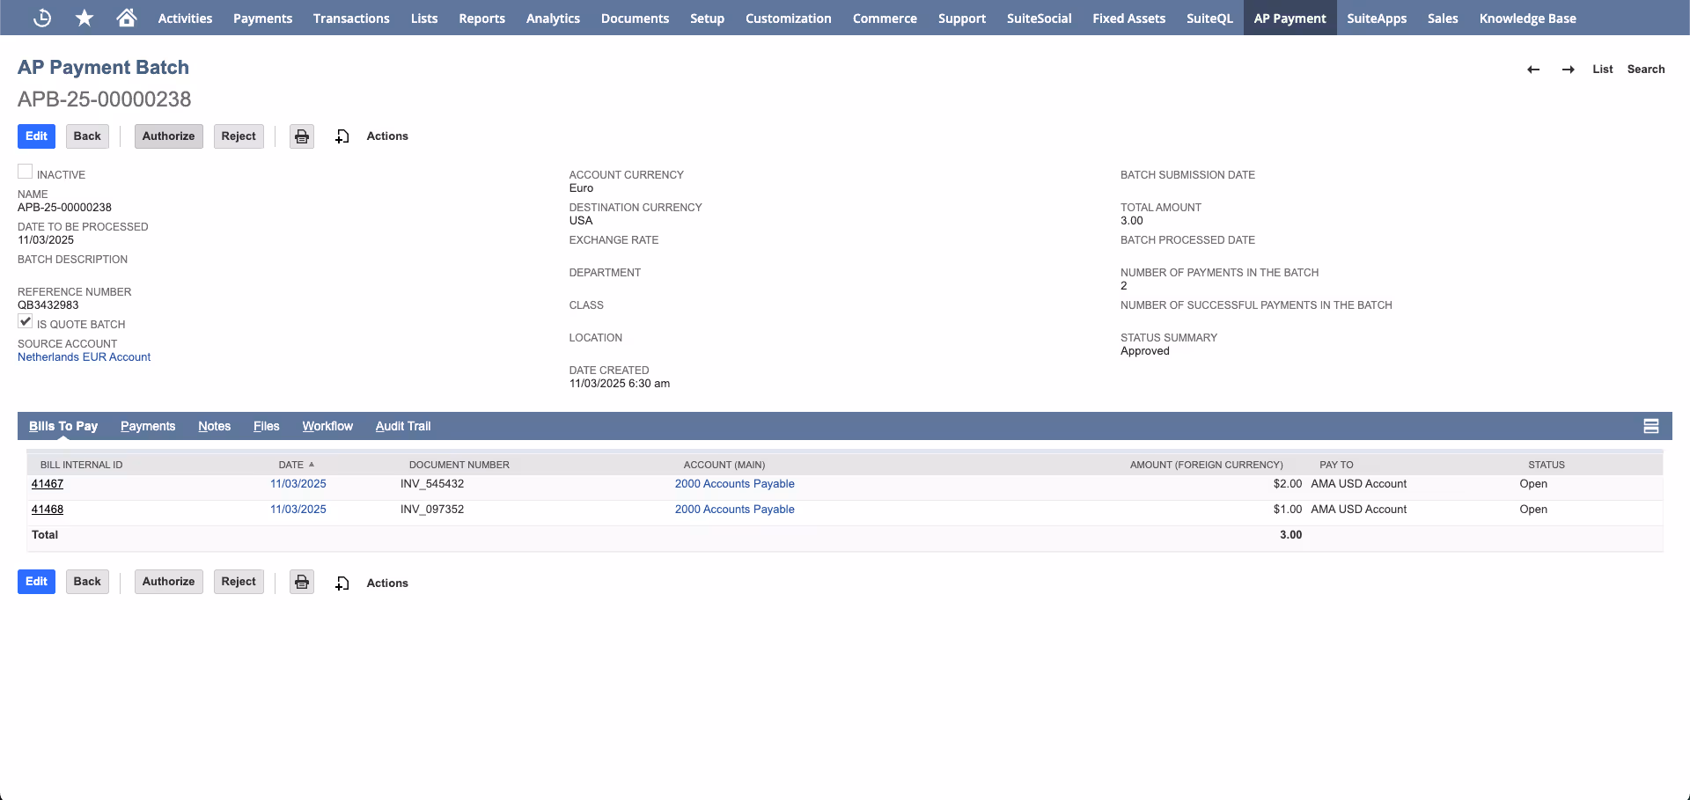Click the Search link at top right
This screenshot has height=800, width=1690.
point(1646,69)
